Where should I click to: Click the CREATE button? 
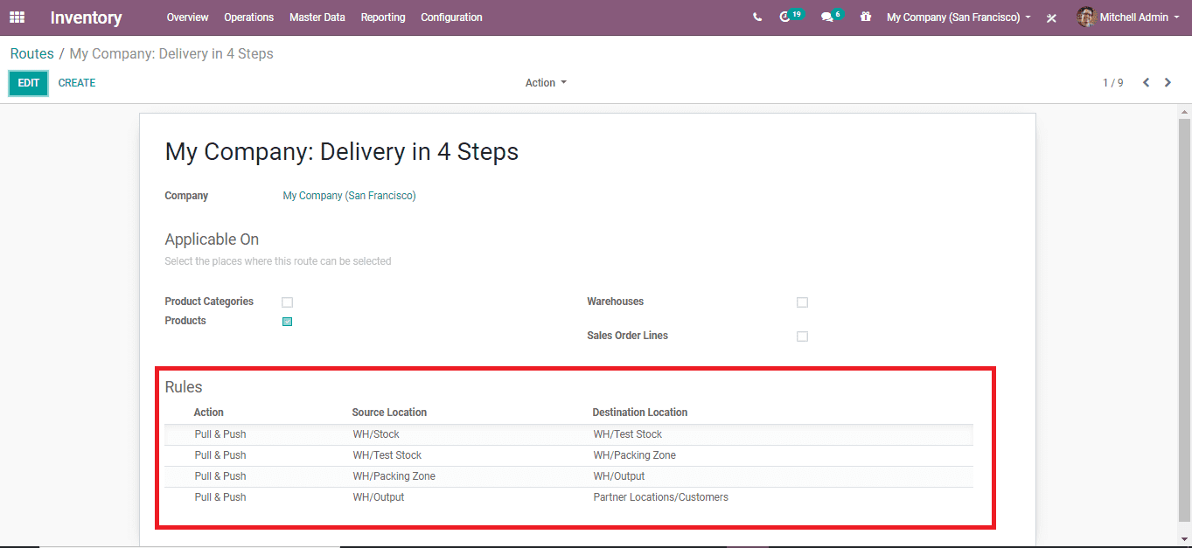(77, 83)
